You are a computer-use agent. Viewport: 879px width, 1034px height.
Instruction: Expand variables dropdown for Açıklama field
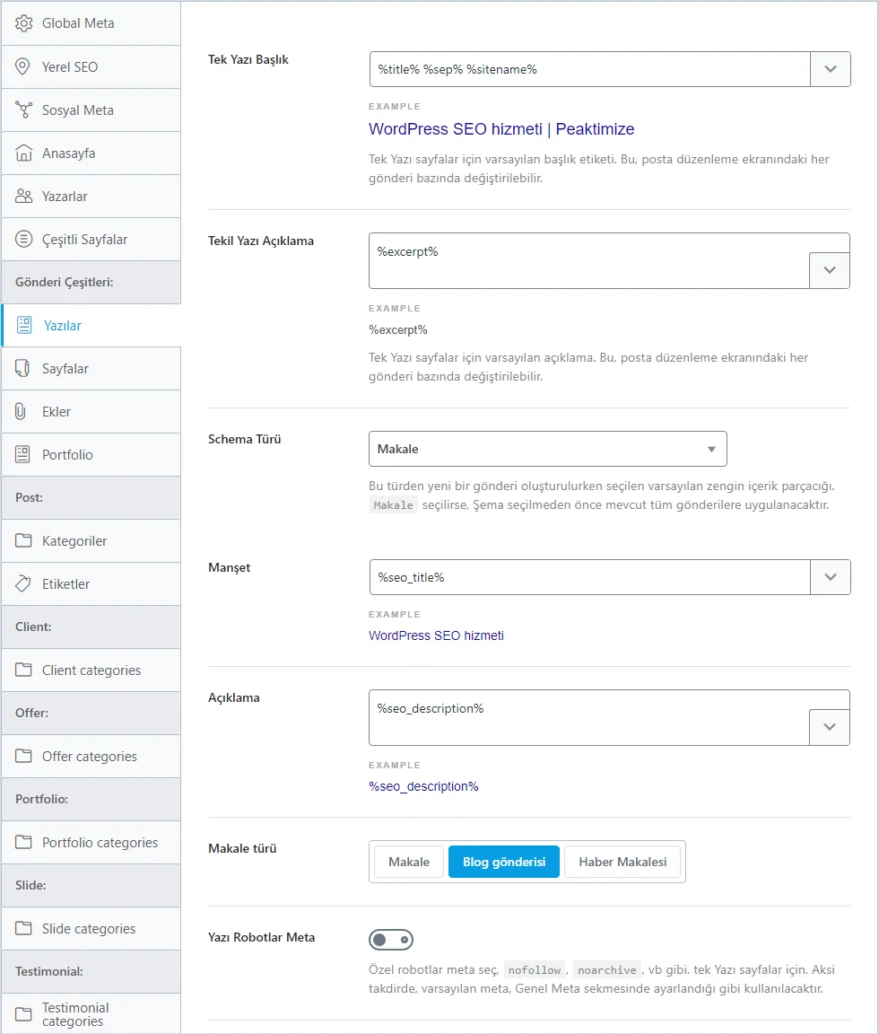pyautogui.click(x=830, y=727)
